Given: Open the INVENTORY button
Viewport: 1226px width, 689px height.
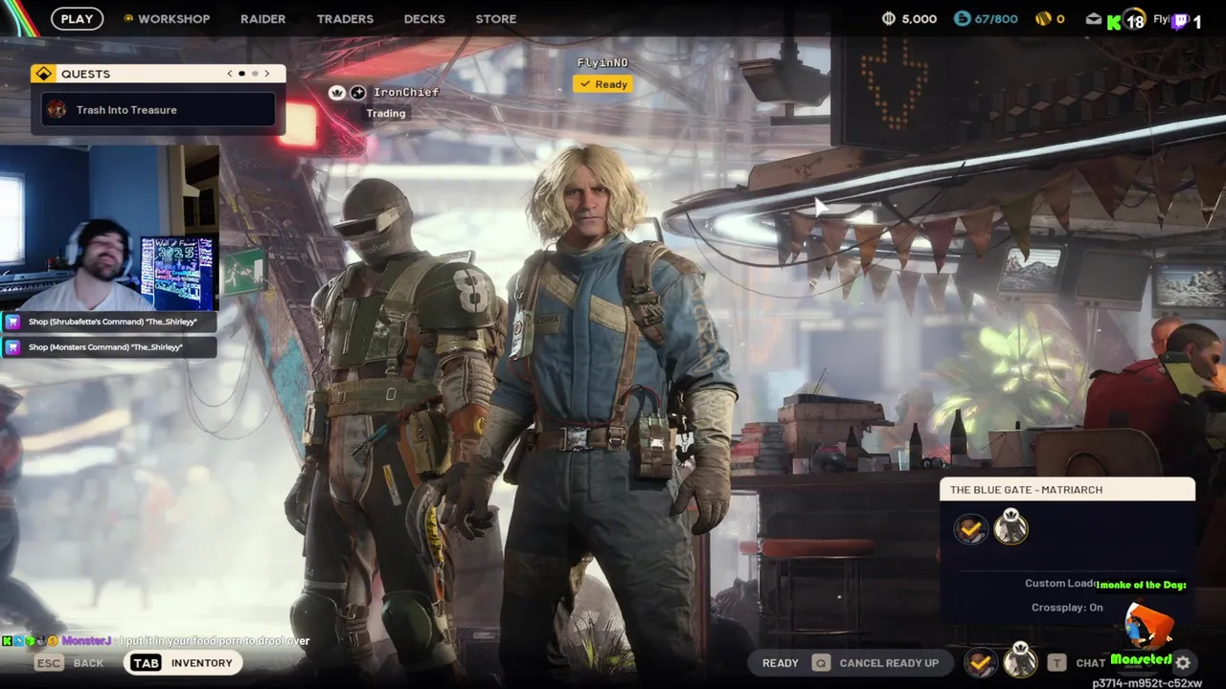Looking at the screenshot, I should click(201, 663).
